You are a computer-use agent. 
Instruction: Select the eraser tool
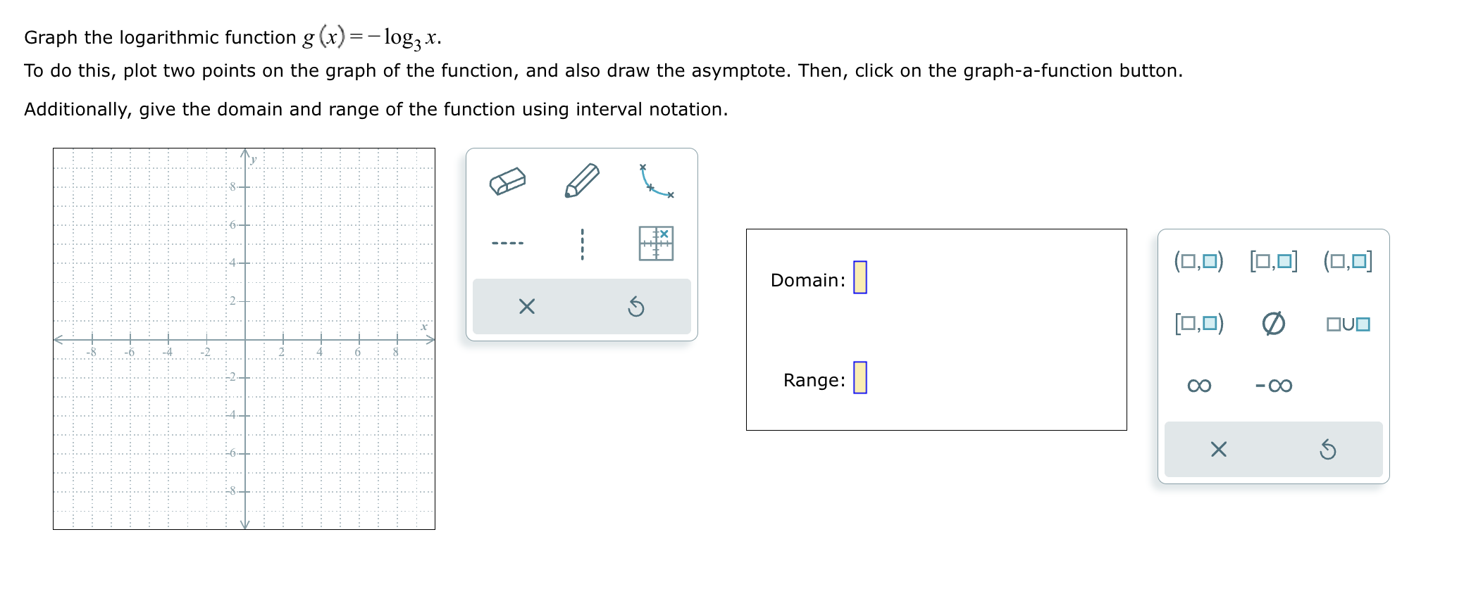click(x=509, y=181)
